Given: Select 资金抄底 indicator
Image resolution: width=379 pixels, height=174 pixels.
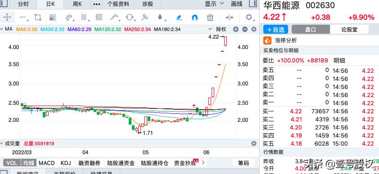Looking at the screenshot, I should (185, 163).
